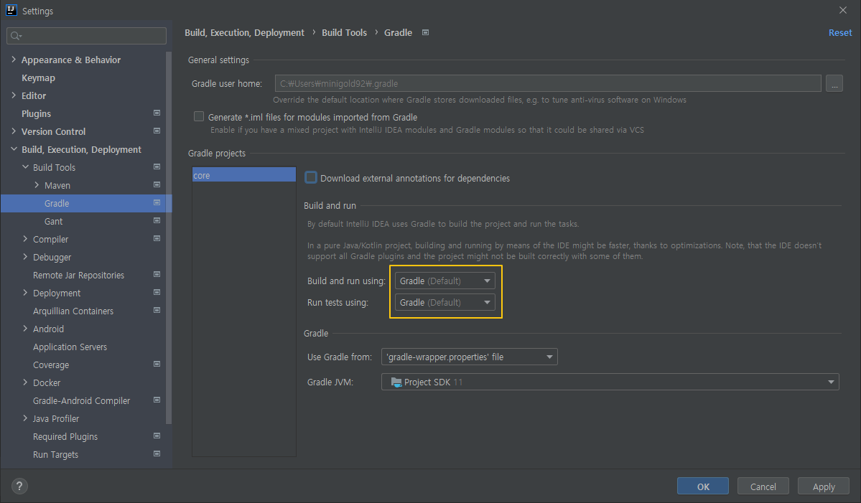Screen dimensions: 861x503
Task: Close the Settings dialog window
Action: (x=843, y=11)
